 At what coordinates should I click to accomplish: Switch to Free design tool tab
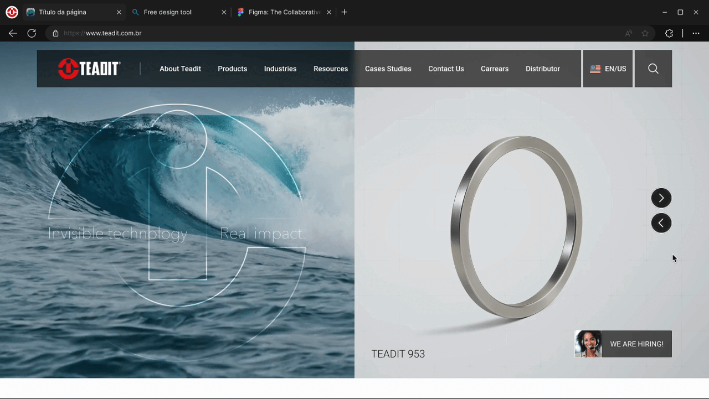click(x=180, y=12)
